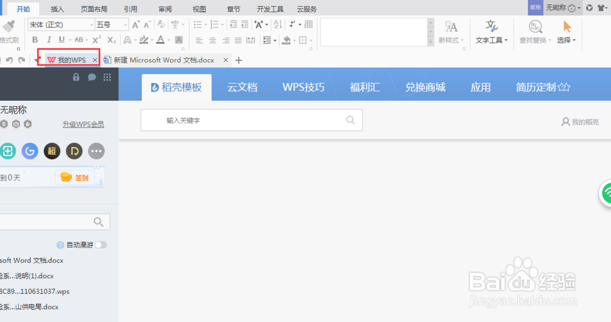Expand the line spacing dropdown
This screenshot has width=611, height=322.
(275, 40)
